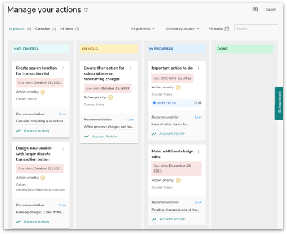Click the help icon beside Manage your actions
Screen dimensions: 287x234
[x=86, y=9]
